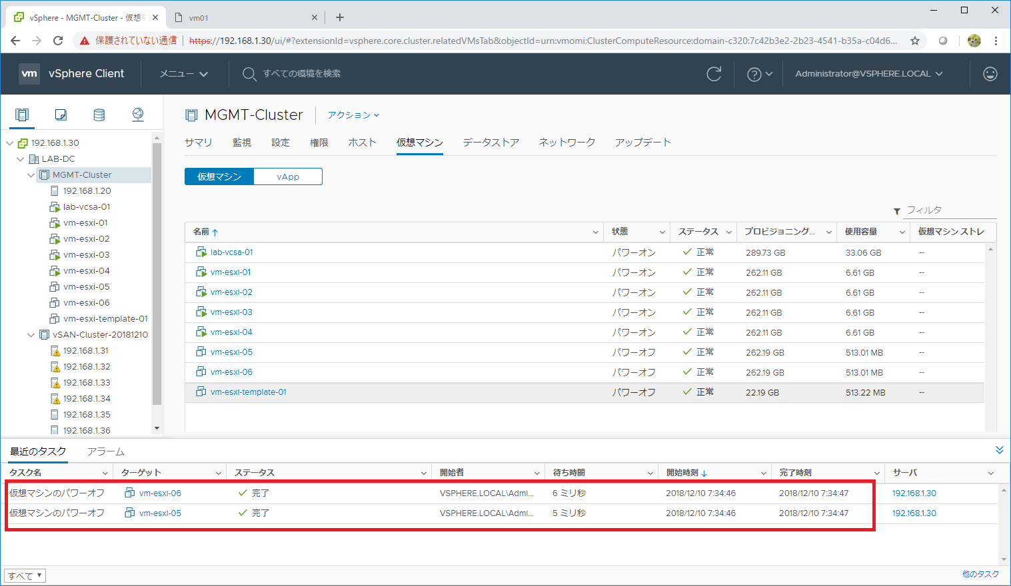Click the 他のタスク link

point(980,574)
